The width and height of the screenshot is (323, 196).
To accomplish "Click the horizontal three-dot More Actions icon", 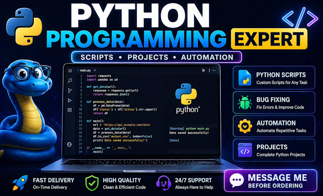I will (x=214, y=70).
